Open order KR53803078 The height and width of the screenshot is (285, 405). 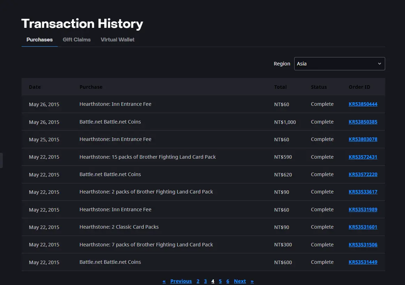(363, 139)
